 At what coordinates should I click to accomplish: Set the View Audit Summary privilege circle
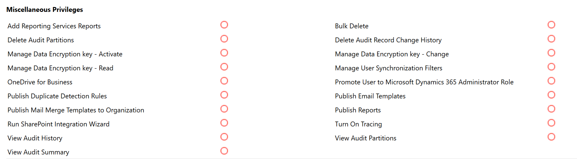[224, 151]
